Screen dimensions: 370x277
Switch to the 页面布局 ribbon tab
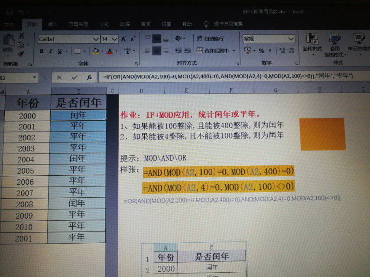pyautogui.click(x=78, y=24)
